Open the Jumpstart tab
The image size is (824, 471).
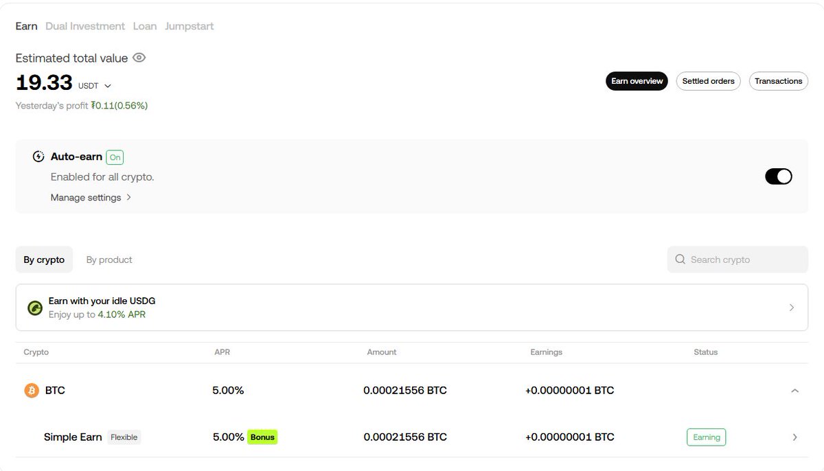[x=189, y=26]
